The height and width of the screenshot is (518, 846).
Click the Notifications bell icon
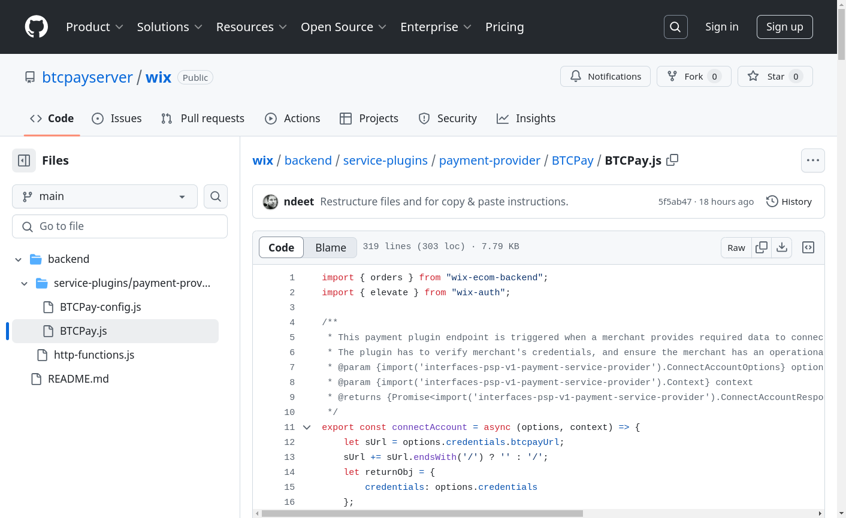576,76
